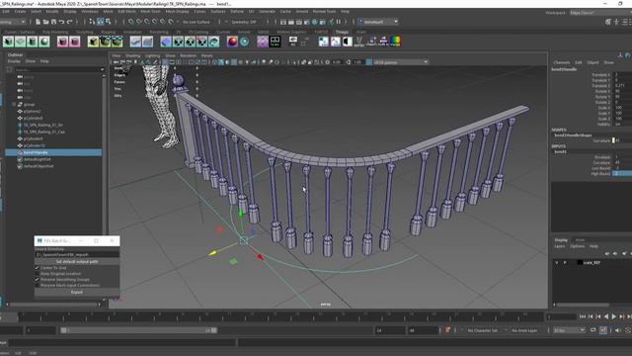The width and height of the screenshot is (632, 356).
Task: Click the redo arrow icon
Action: pyautogui.click(x=70, y=22)
